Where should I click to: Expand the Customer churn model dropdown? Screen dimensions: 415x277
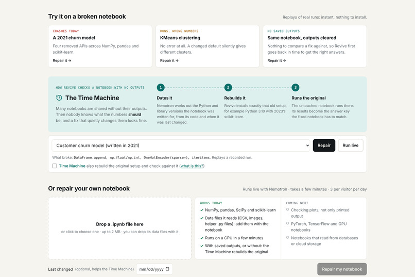[x=181, y=145]
